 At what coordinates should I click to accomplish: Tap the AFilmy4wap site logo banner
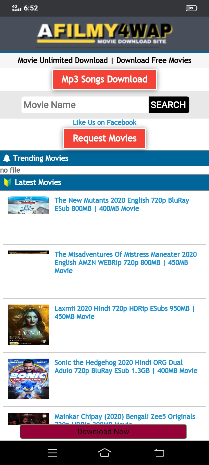[105, 34]
